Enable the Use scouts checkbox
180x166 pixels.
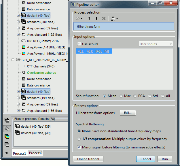[79, 44]
